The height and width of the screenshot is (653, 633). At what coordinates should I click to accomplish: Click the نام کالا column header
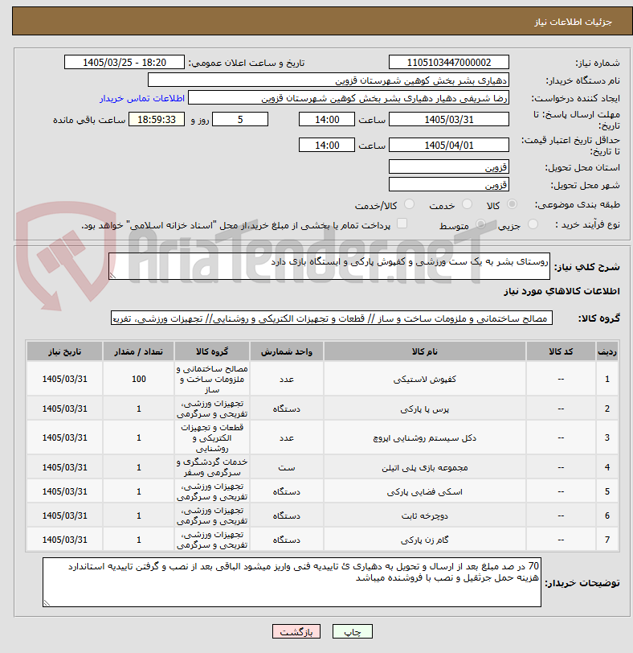[425, 351]
